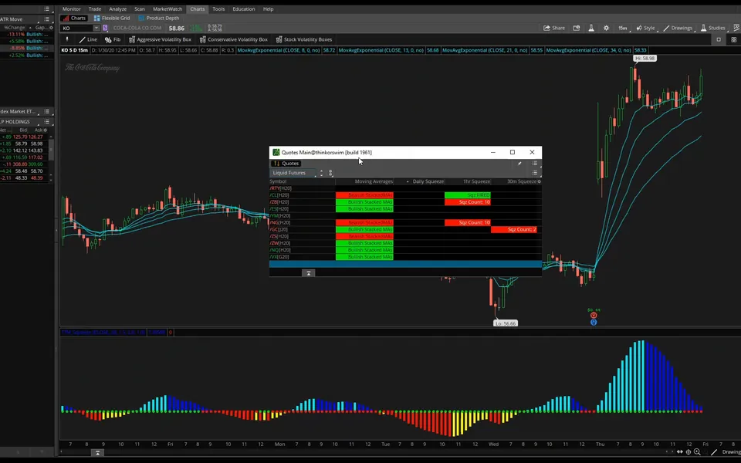Sort by 1hr Squeeze column header
The width and height of the screenshot is (741, 463).
[476, 181]
